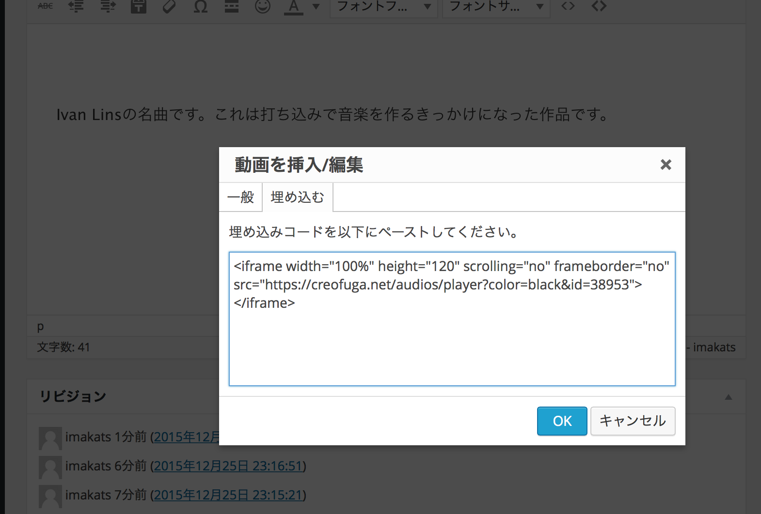Click the thin angle-brackets code icon
Image resolution: width=761 pixels, height=514 pixels.
pyautogui.click(x=568, y=6)
